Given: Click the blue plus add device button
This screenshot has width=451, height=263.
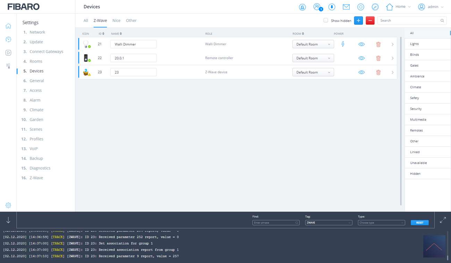Looking at the screenshot, I should coord(358,20).
